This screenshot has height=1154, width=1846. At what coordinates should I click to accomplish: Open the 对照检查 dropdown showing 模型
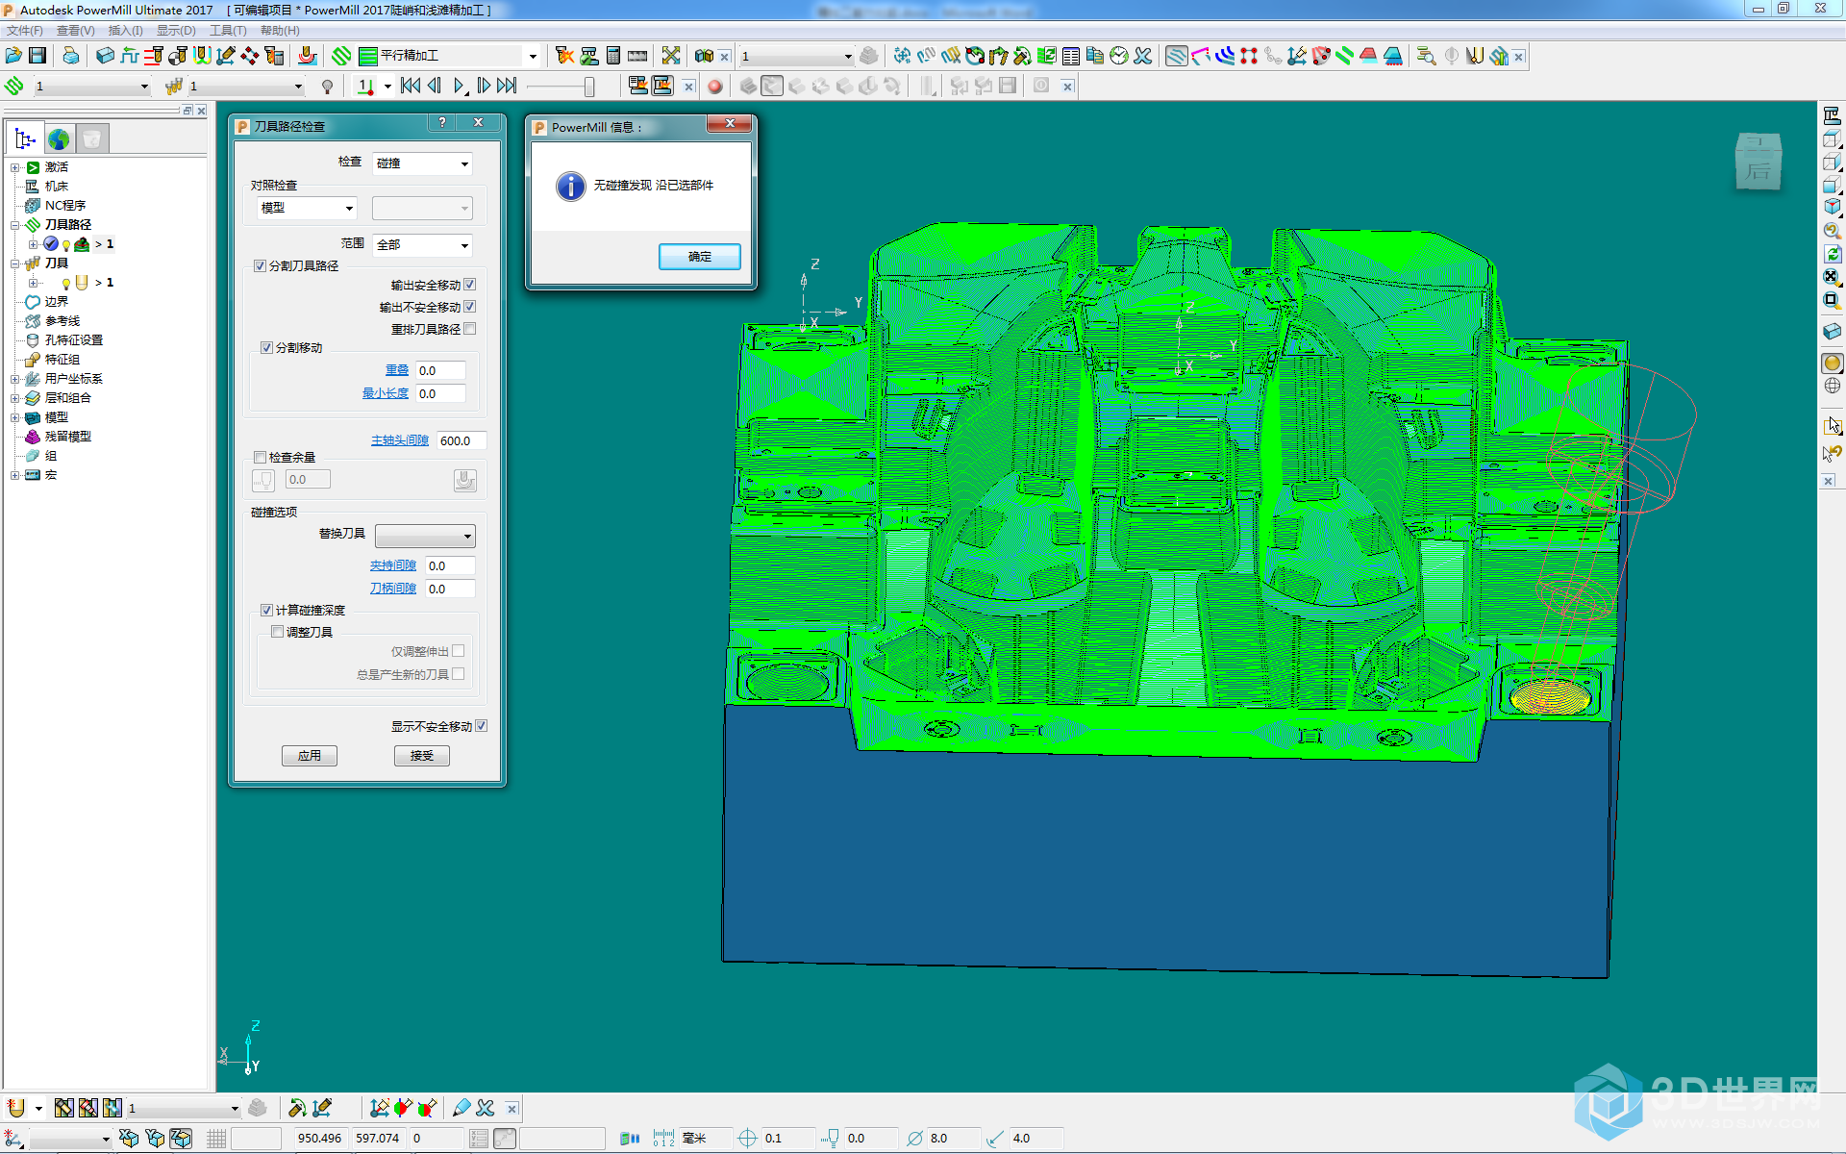click(308, 208)
